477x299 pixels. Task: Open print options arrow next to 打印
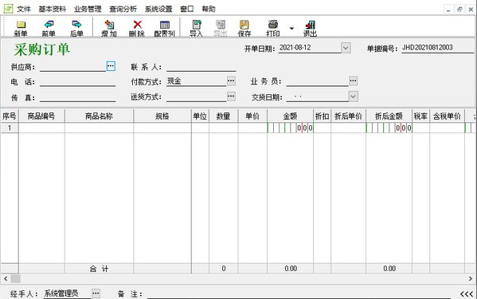point(291,29)
